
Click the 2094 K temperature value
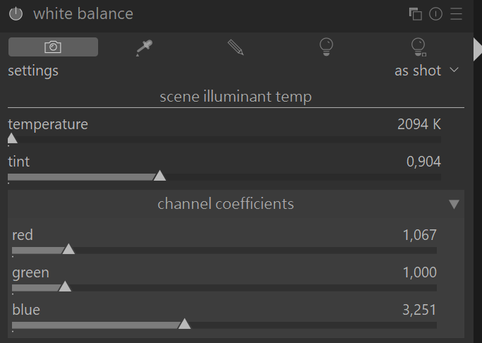418,125
